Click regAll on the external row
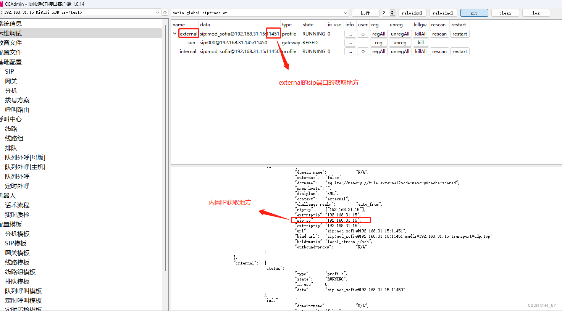 (379, 34)
